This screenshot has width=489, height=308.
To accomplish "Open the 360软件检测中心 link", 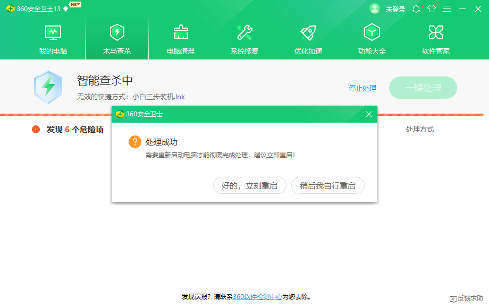I will click(257, 297).
